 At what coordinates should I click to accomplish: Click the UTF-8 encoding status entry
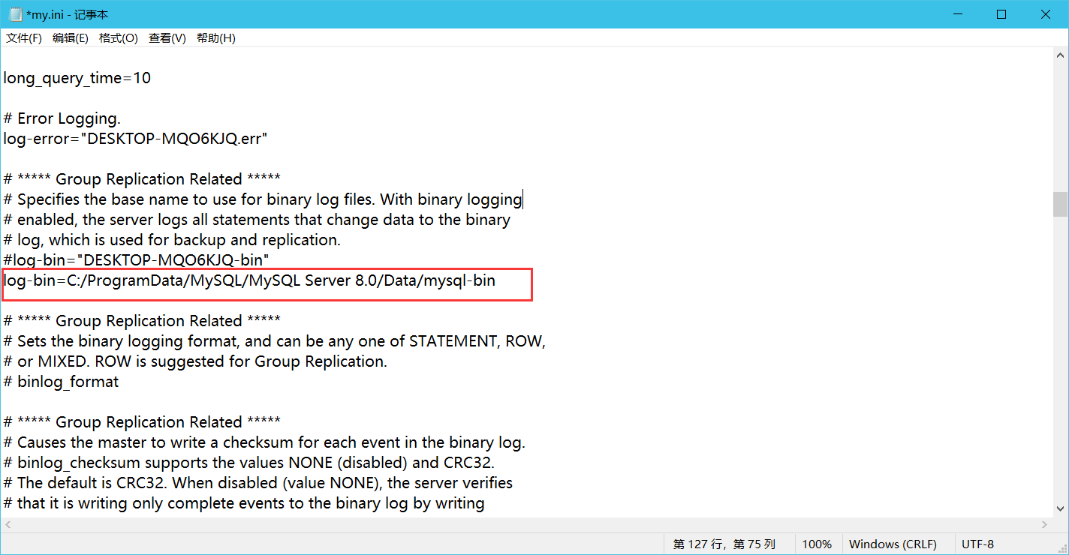pyautogui.click(x=977, y=544)
